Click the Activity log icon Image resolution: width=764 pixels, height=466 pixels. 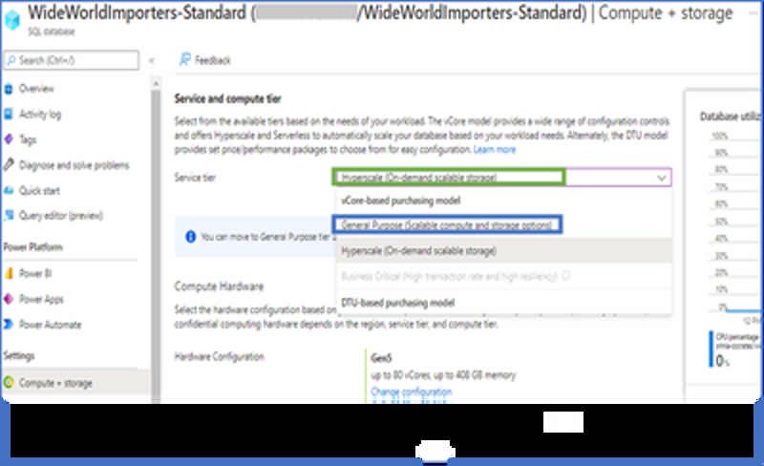click(x=9, y=114)
